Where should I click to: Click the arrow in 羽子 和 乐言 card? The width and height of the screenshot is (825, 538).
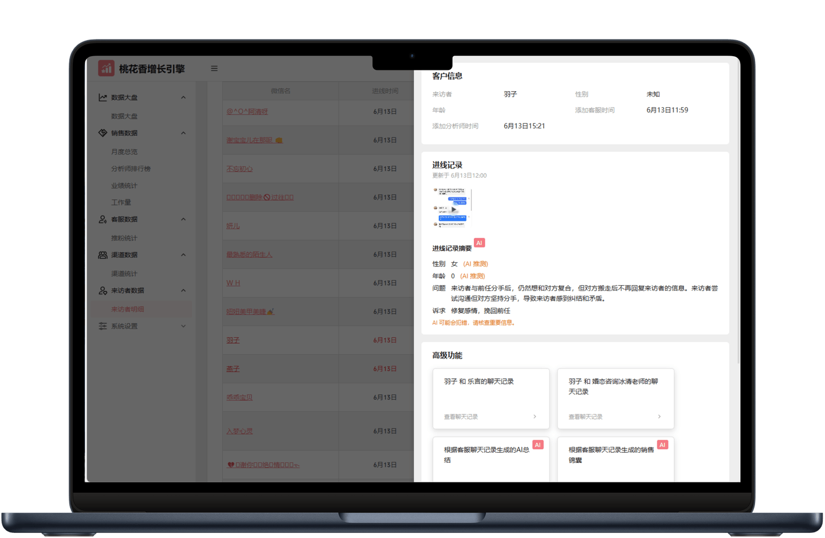(535, 417)
